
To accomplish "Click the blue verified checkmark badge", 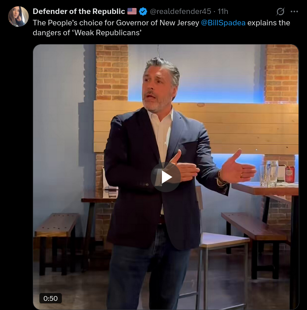I will pos(143,11).
